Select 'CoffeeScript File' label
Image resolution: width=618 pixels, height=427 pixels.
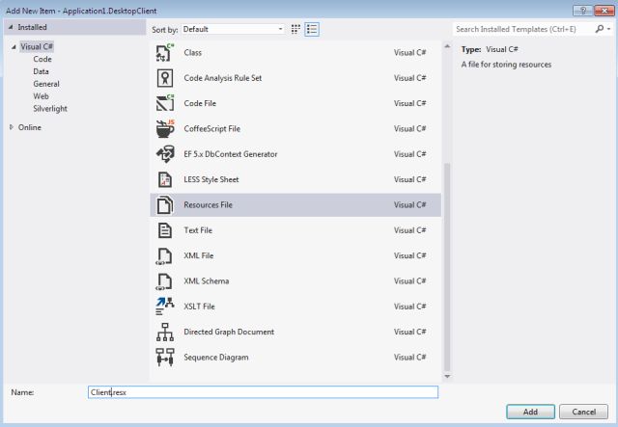pos(212,129)
